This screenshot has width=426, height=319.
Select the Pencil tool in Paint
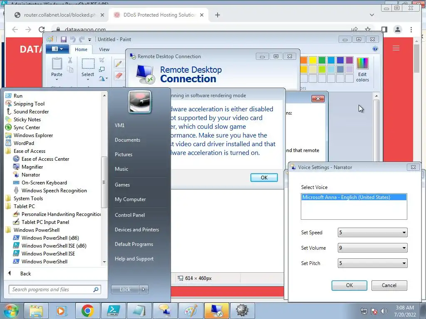tap(119, 64)
